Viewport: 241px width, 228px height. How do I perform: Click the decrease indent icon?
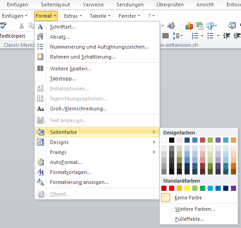[226, 36]
